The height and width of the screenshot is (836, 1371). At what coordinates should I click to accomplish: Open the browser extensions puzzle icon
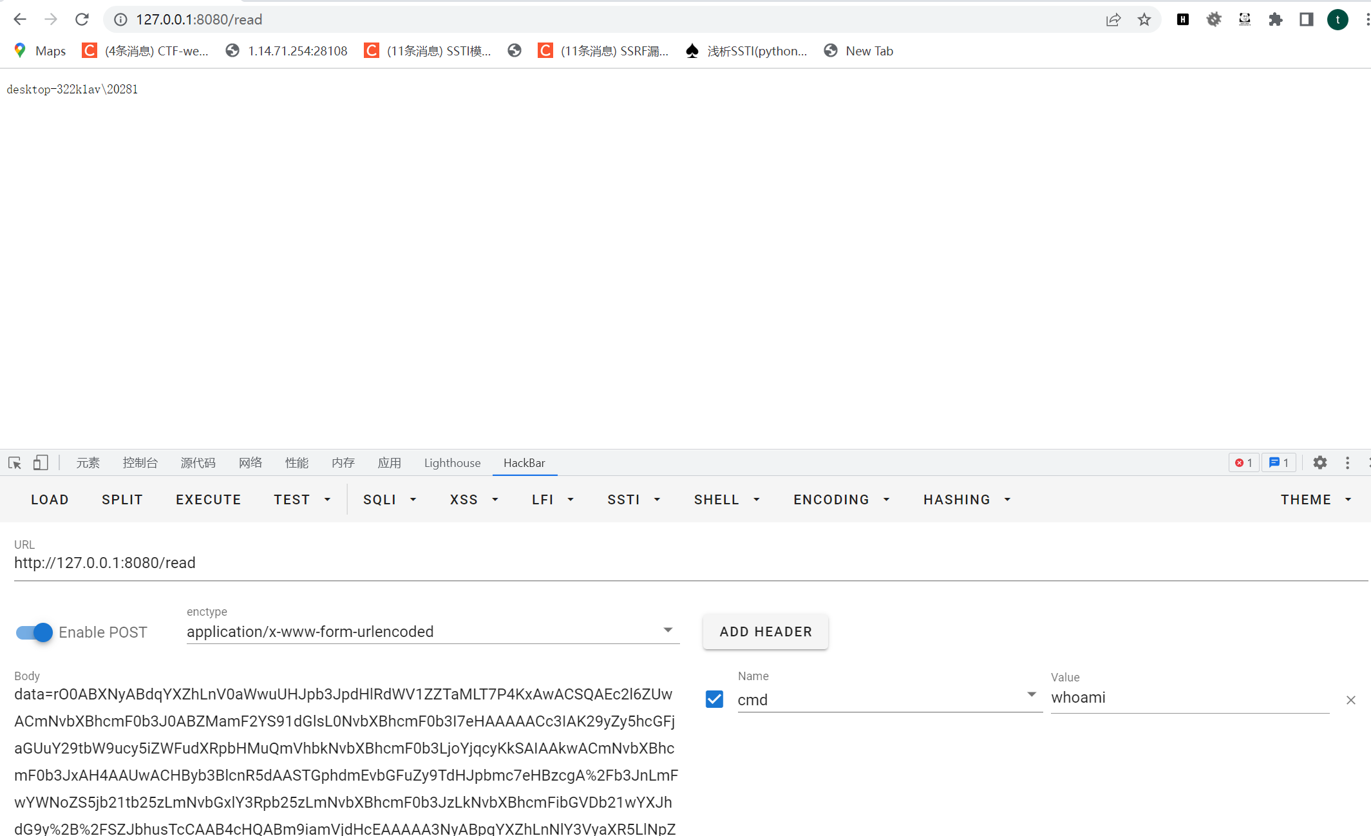point(1275,19)
